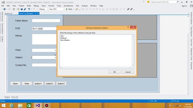The image size is (193, 108).
Task: Open the Architecture menu
Action: coord(68,6)
